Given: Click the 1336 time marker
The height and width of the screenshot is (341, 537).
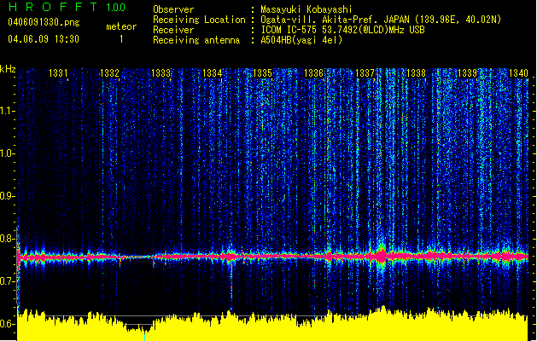Looking at the screenshot, I should 313,72.
